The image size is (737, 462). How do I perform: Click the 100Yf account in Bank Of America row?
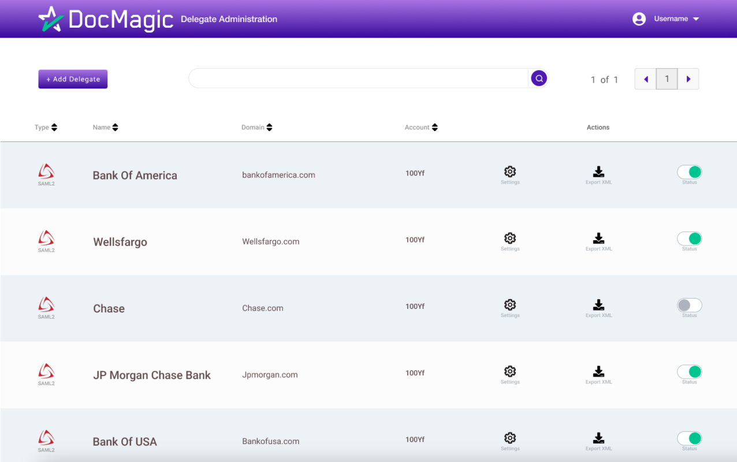415,173
